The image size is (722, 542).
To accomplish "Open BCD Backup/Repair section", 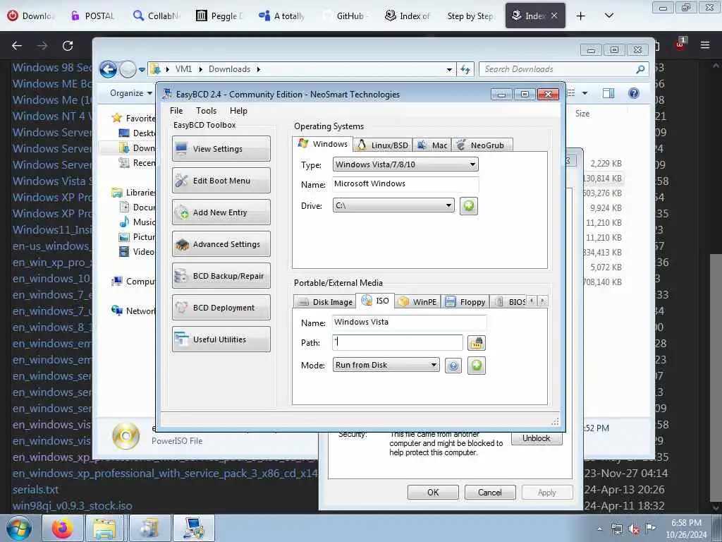I will point(221,276).
